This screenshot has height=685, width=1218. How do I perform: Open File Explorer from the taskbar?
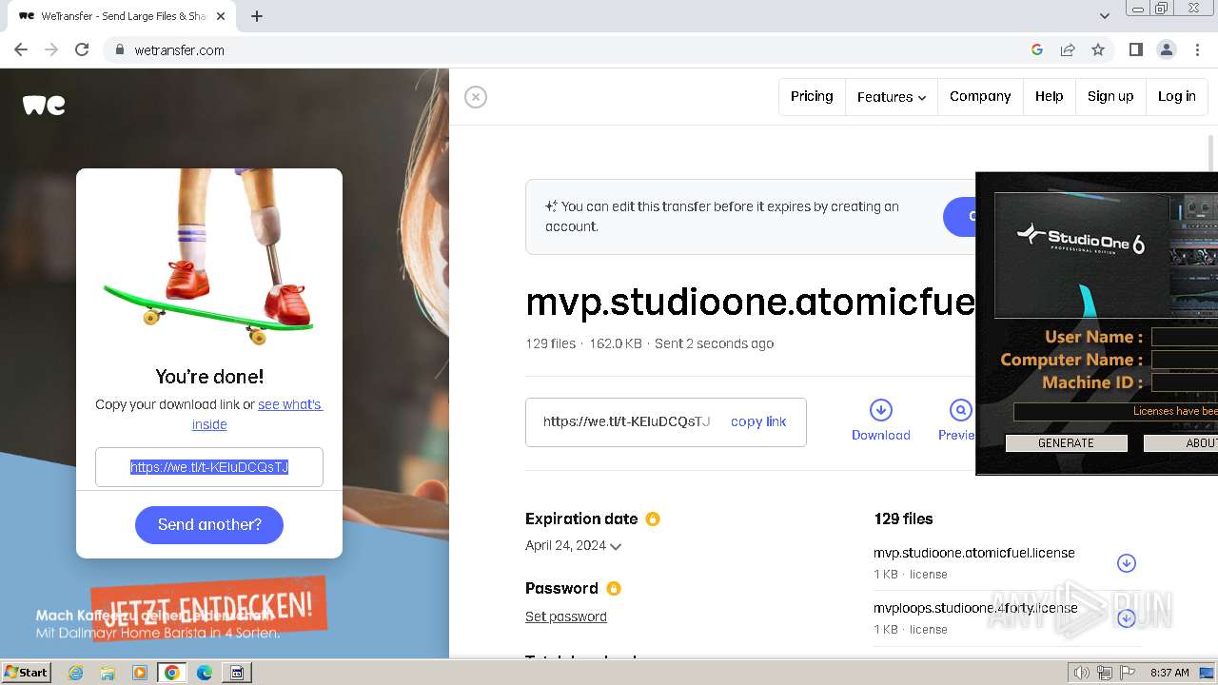pyautogui.click(x=108, y=673)
